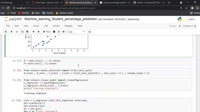Image resolution: width=200 pixels, height=112 pixels.
Task: Reload the page
Action: tap(8, 8)
